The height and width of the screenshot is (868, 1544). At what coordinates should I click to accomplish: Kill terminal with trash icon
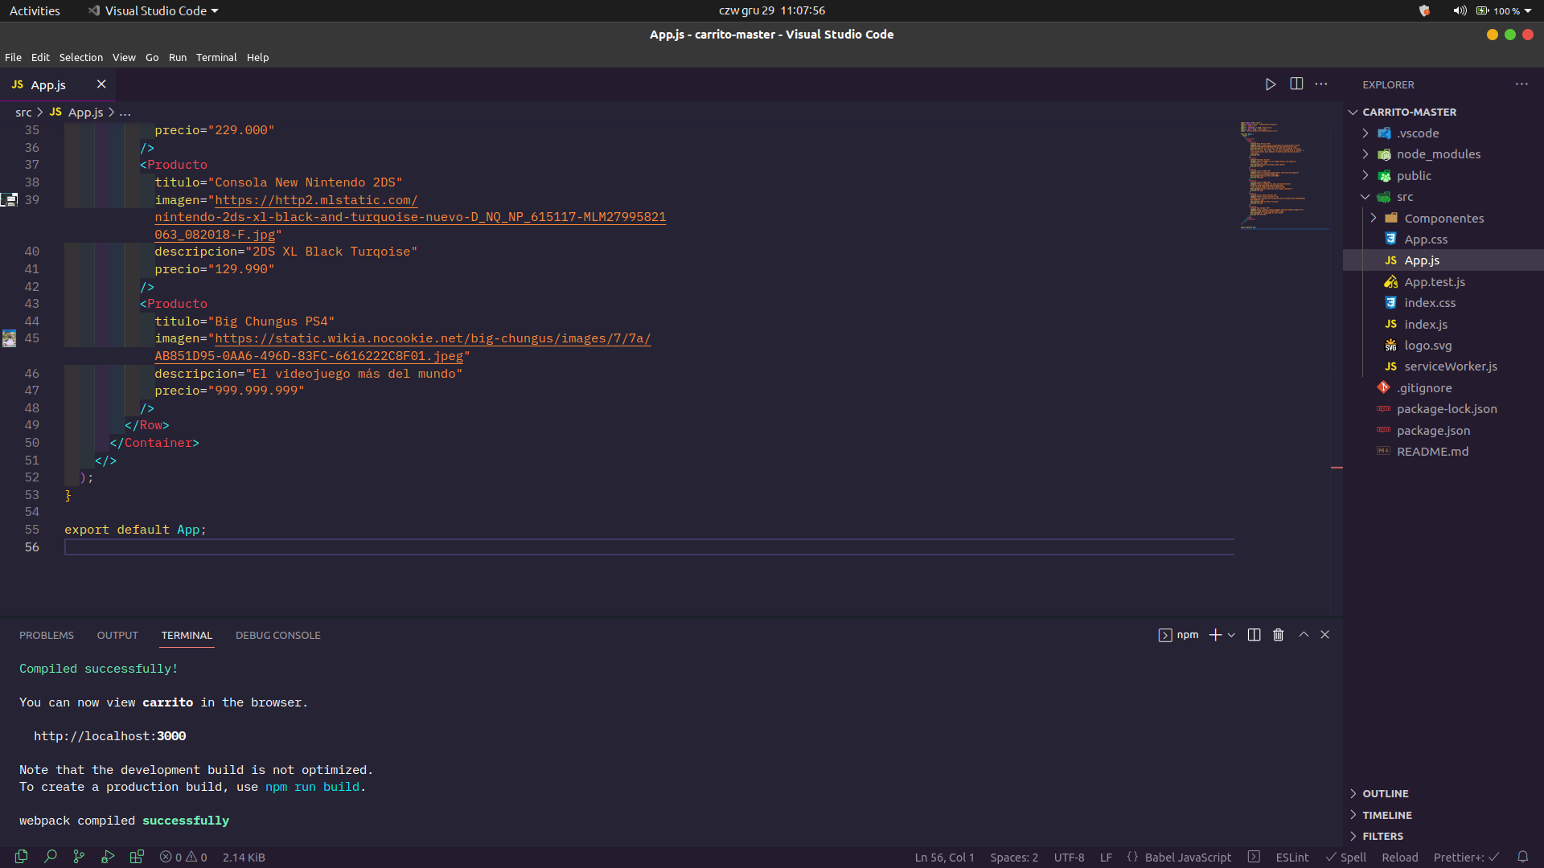(1279, 635)
